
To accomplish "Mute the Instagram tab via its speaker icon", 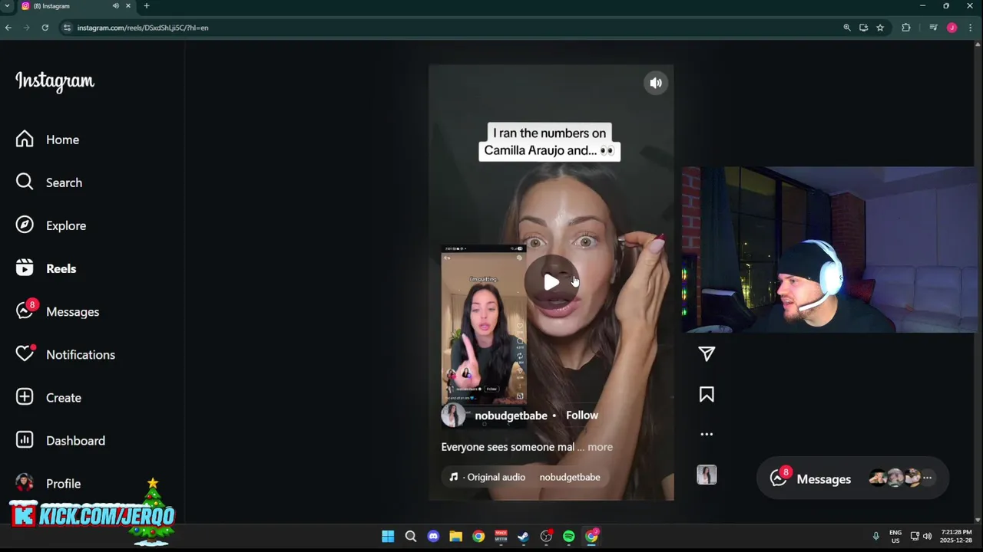I will pyautogui.click(x=116, y=5).
